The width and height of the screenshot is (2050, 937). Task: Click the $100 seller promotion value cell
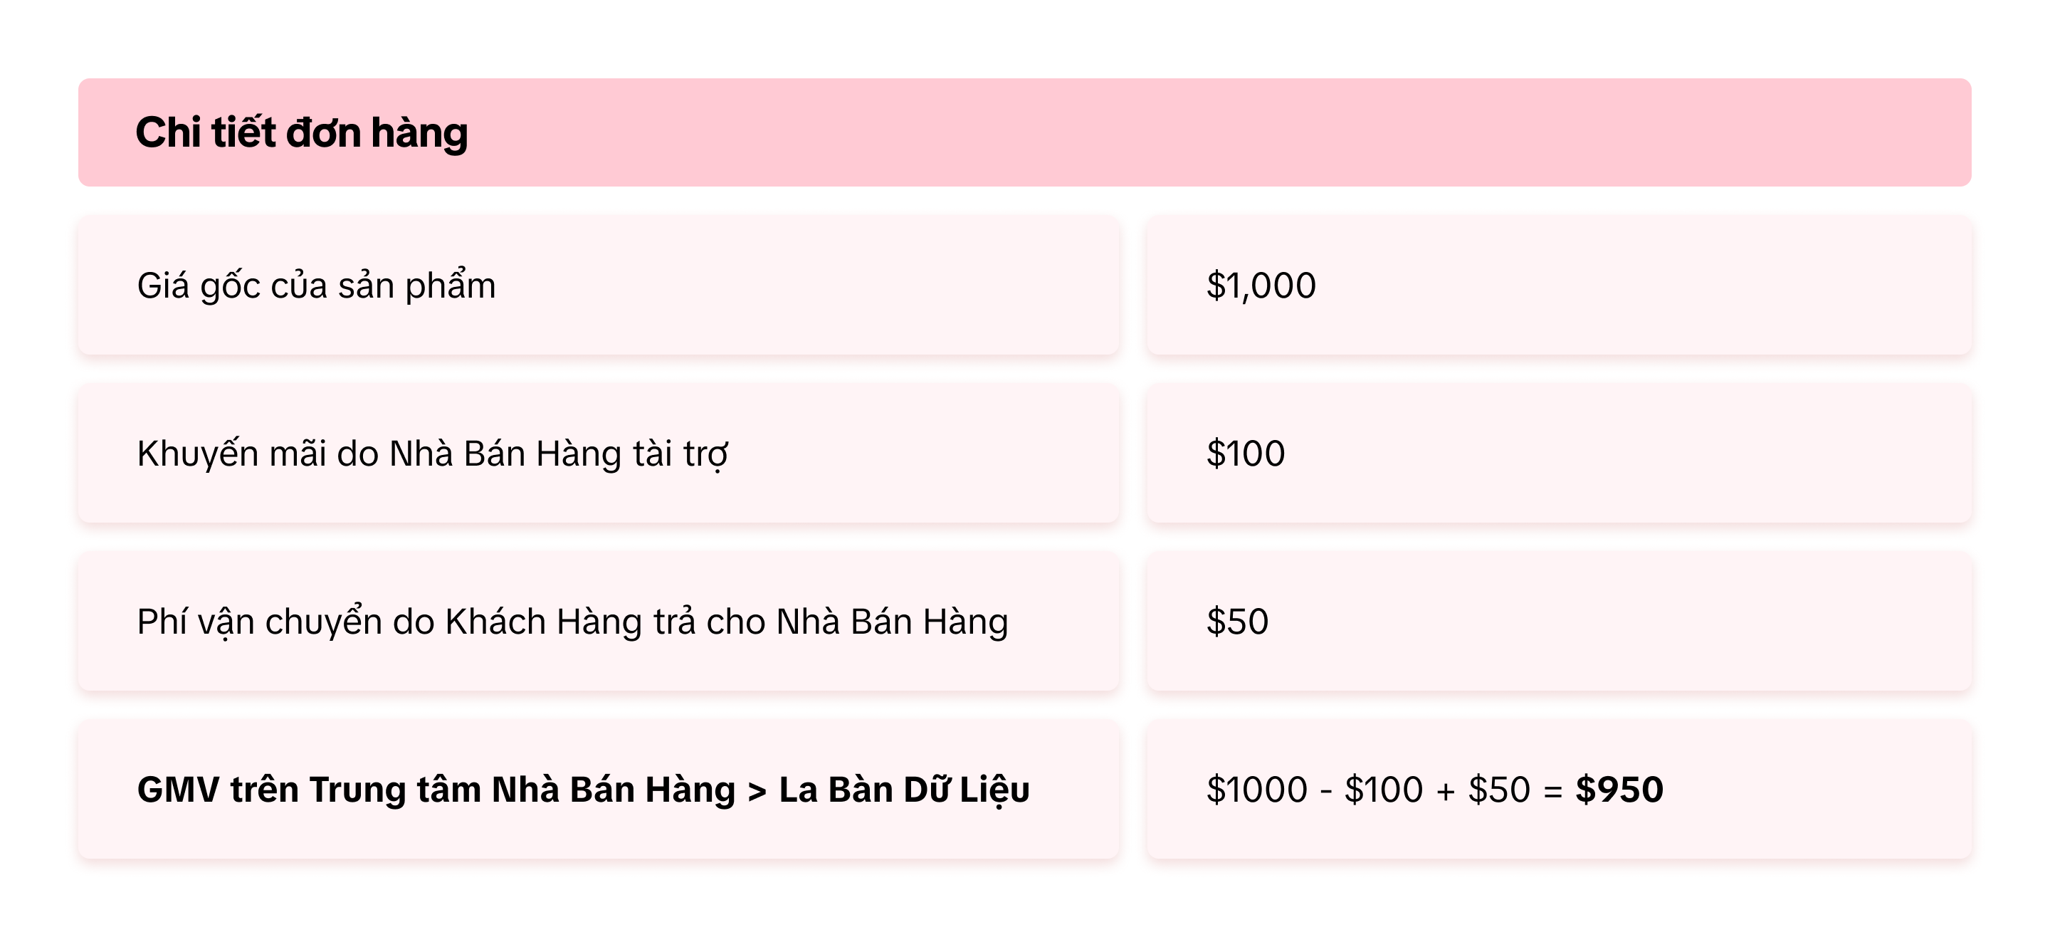tap(1246, 454)
